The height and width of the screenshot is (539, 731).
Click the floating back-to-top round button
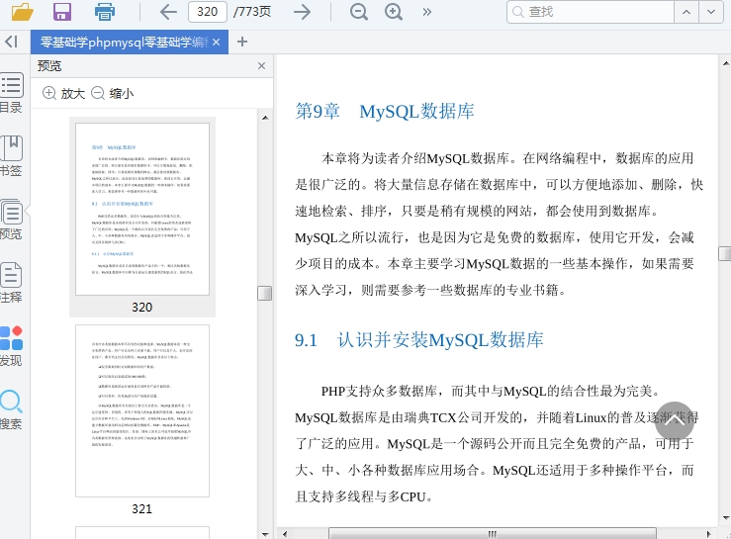coord(675,421)
